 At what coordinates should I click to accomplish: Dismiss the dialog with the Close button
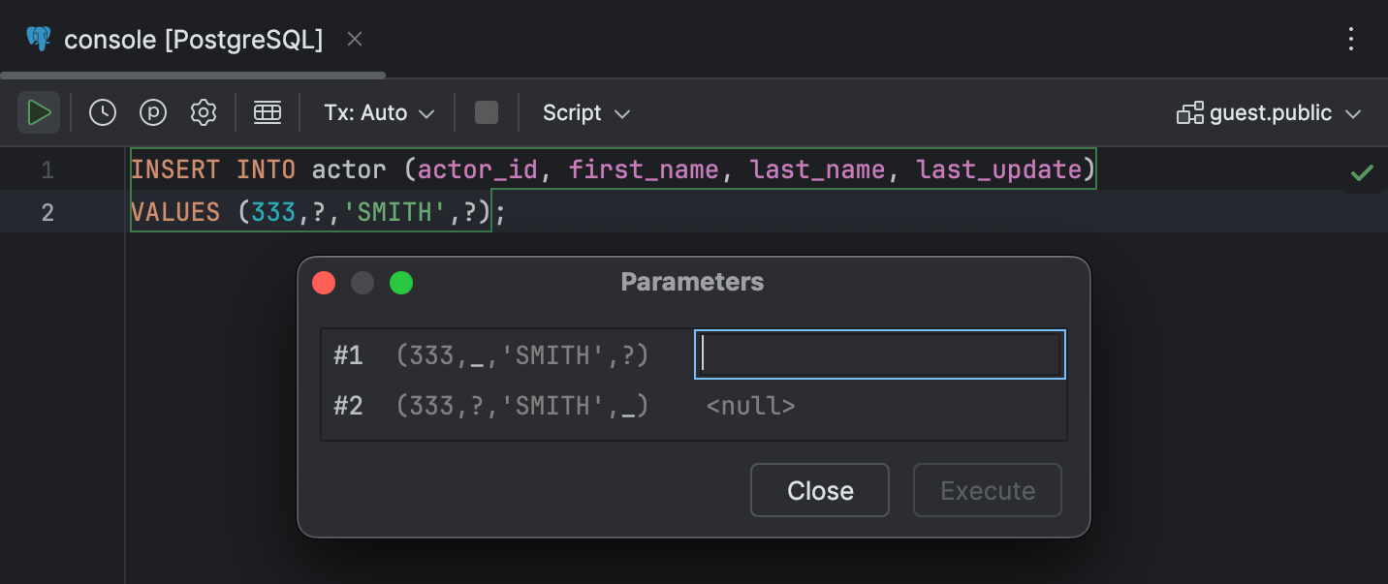click(x=819, y=490)
